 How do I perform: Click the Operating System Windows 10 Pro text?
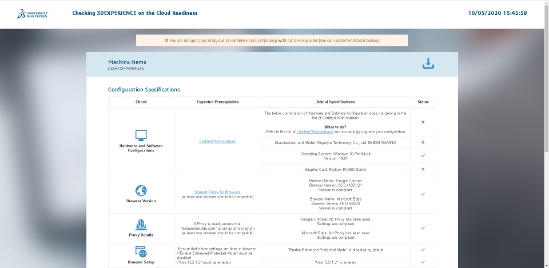(x=336, y=154)
